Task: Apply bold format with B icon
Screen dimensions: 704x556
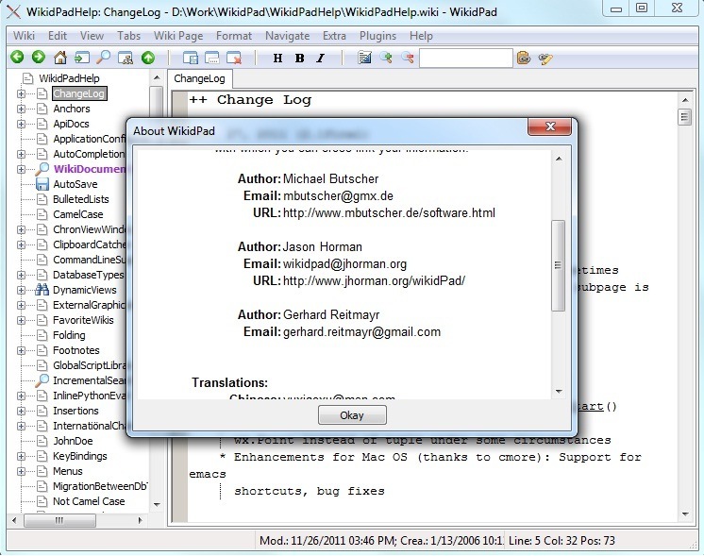Action: pyautogui.click(x=299, y=58)
